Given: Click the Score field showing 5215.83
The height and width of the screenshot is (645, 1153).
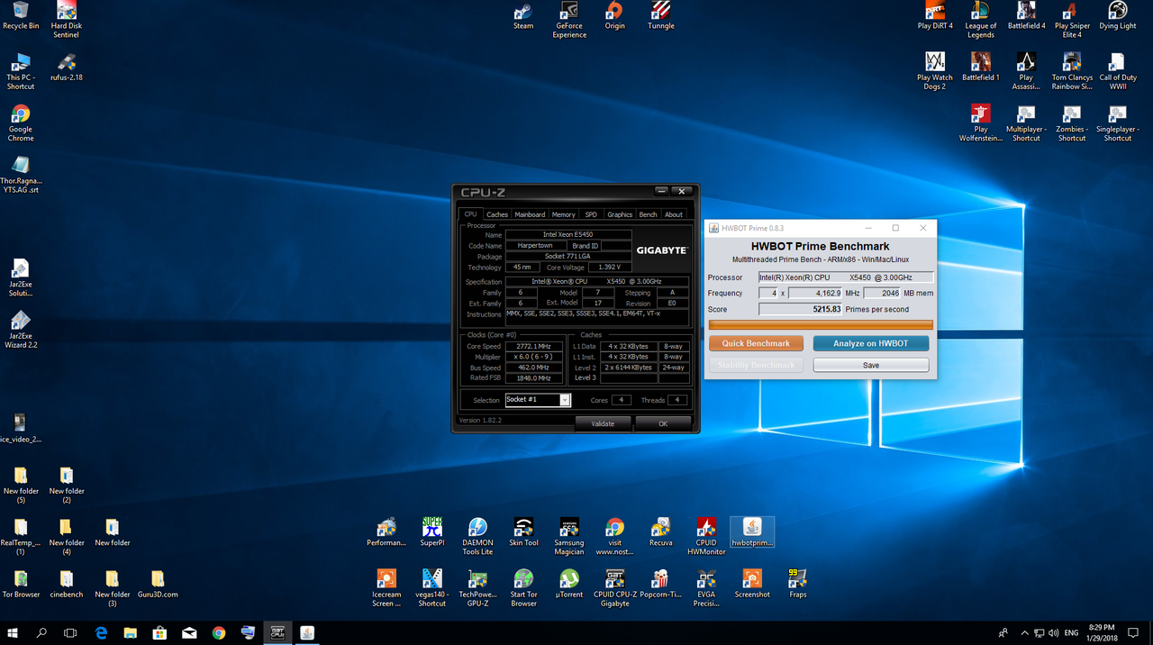Looking at the screenshot, I should tap(801, 309).
